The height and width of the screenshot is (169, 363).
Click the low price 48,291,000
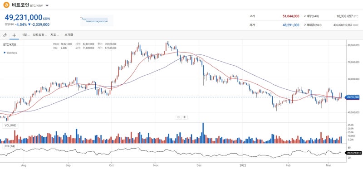[x=291, y=25]
